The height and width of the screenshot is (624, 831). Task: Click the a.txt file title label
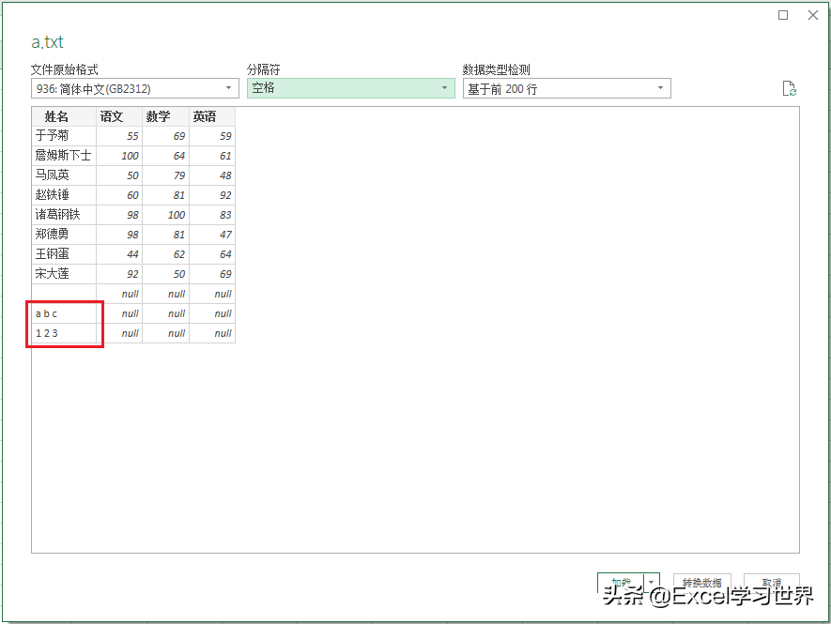(x=46, y=42)
